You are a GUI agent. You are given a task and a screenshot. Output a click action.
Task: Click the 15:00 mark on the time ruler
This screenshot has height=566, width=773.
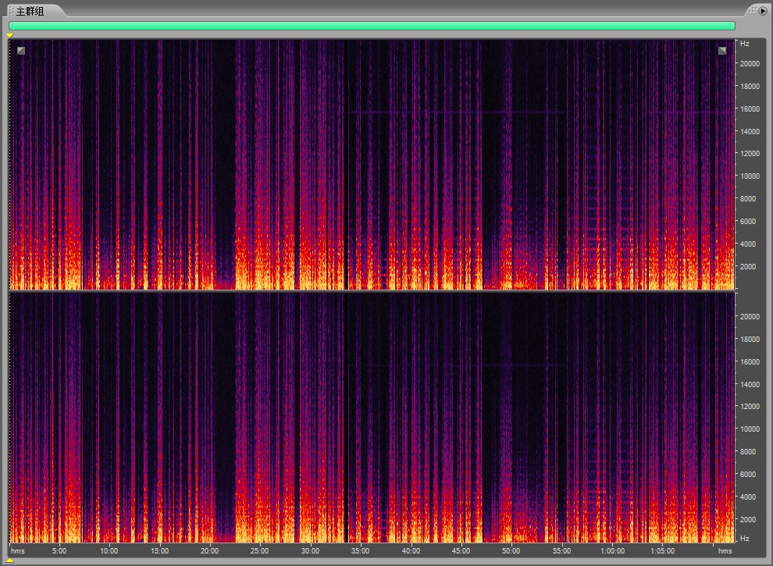[x=159, y=550]
